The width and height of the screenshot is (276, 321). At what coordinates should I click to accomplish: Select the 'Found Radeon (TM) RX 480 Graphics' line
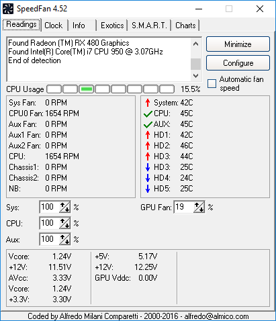tap(68, 43)
